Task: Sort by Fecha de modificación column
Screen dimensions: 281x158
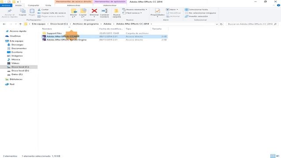Action: 111,29
